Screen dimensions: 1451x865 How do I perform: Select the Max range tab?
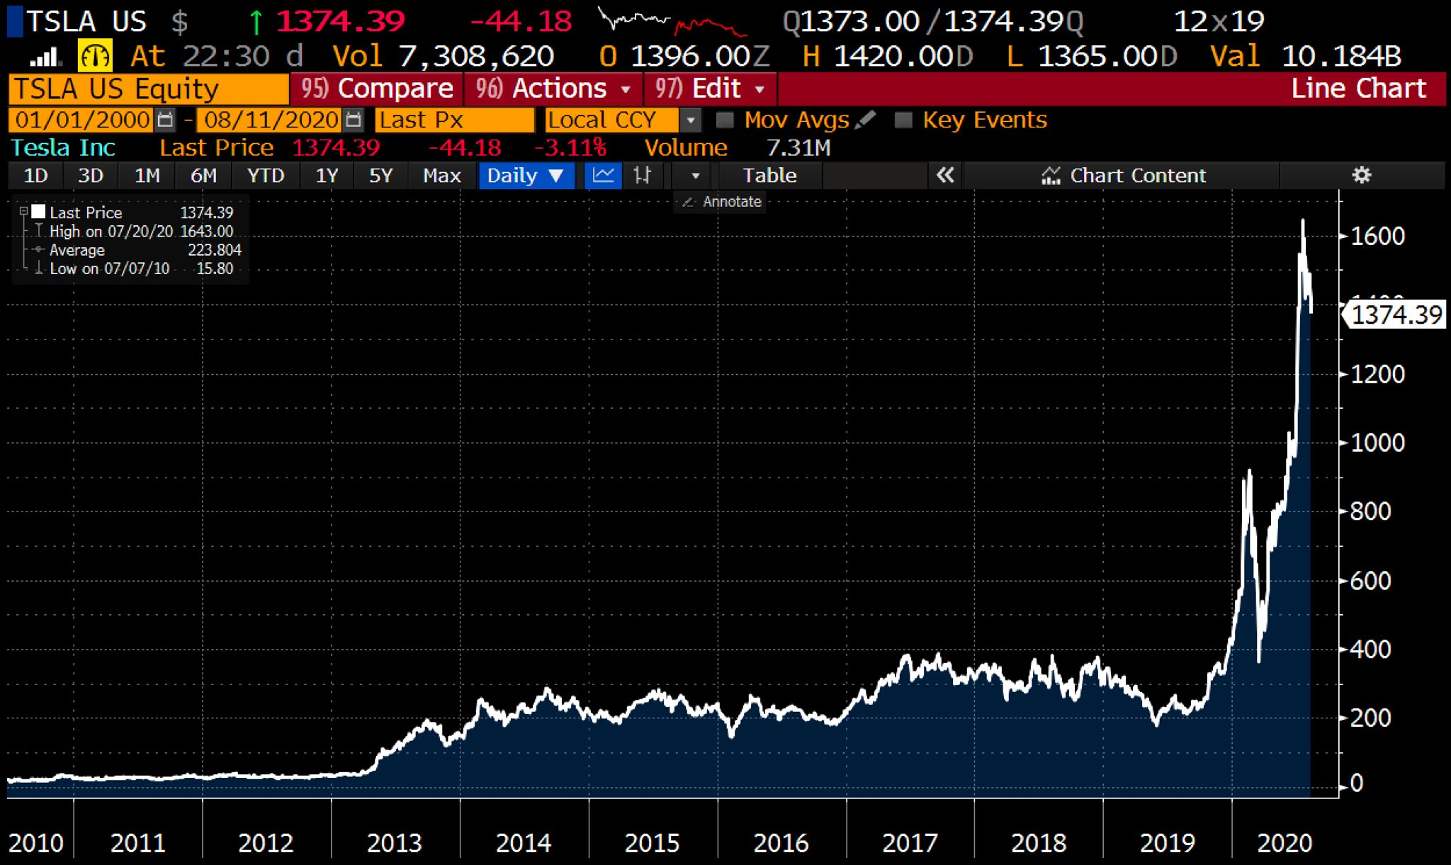click(441, 175)
